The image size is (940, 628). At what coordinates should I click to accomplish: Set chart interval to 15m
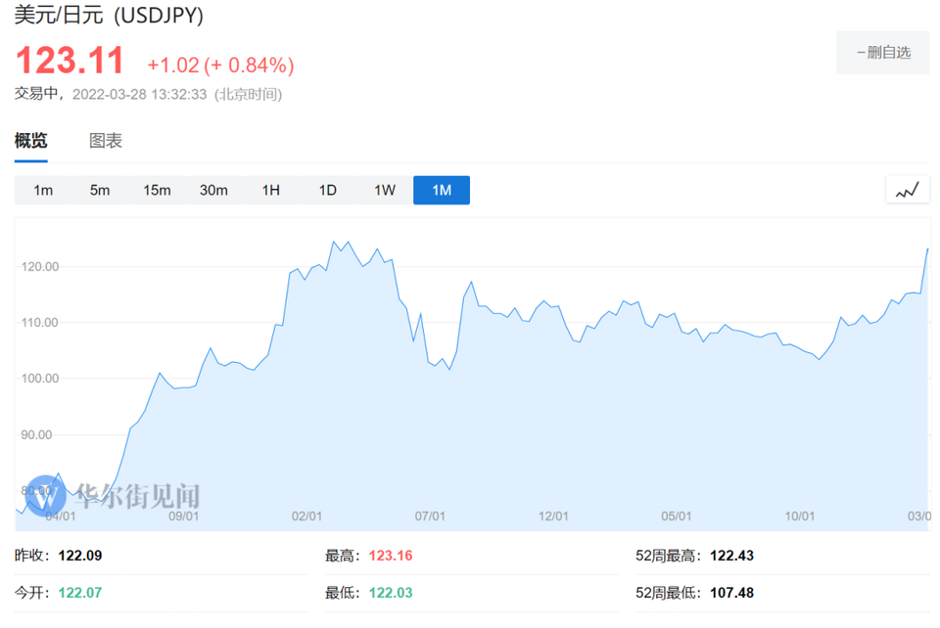(x=157, y=190)
